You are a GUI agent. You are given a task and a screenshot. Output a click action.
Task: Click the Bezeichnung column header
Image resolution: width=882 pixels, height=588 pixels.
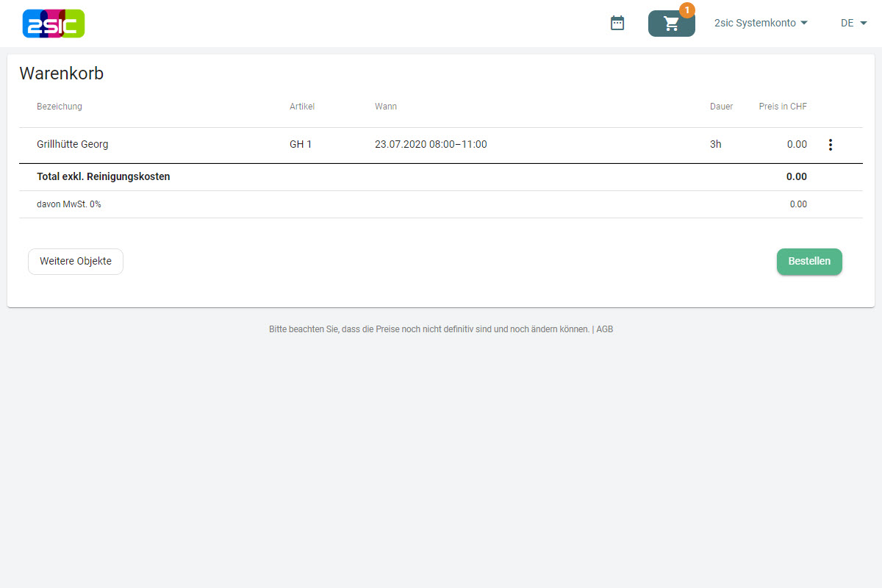[60, 107]
